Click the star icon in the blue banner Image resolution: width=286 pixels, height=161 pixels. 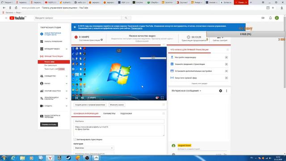pos(75,27)
